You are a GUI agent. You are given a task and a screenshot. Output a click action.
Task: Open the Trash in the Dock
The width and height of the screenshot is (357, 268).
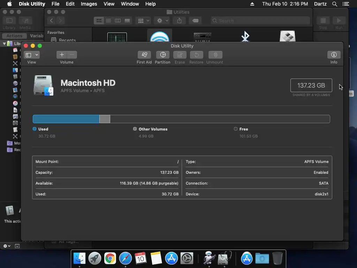pos(277,258)
